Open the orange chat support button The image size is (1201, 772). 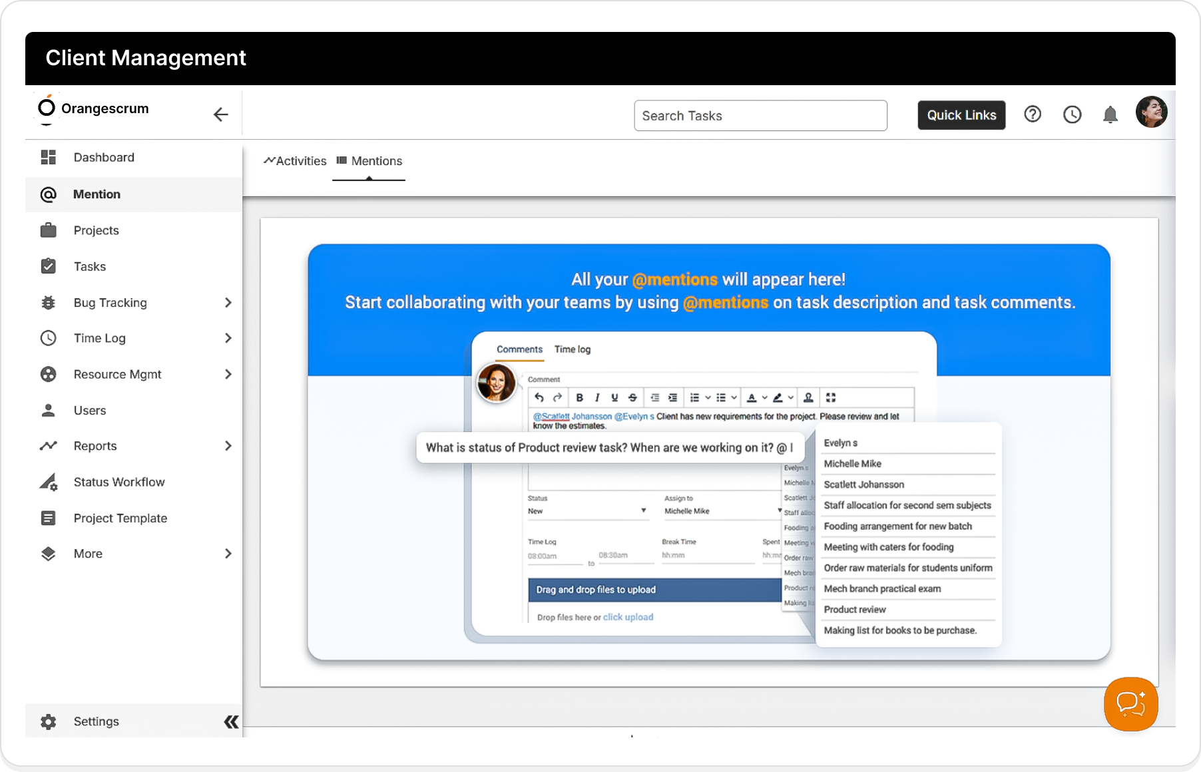(1130, 703)
